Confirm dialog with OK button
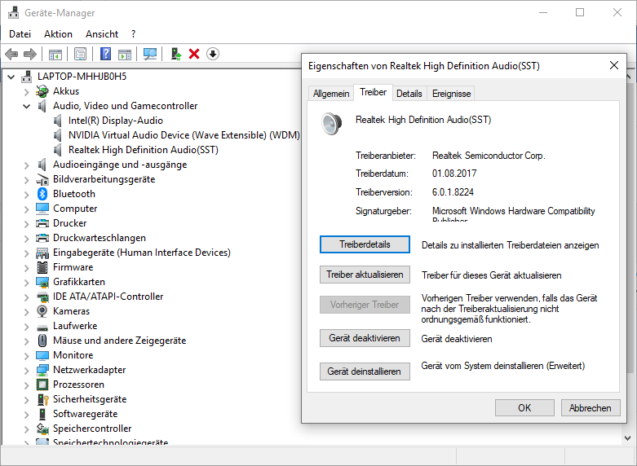Image resolution: width=637 pixels, height=466 pixels. [x=524, y=407]
